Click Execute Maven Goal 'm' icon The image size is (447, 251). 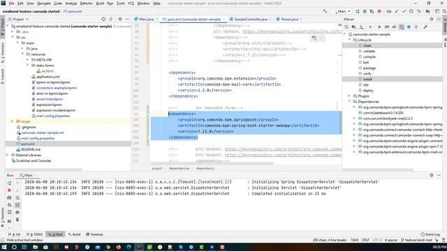(x=387, y=27)
